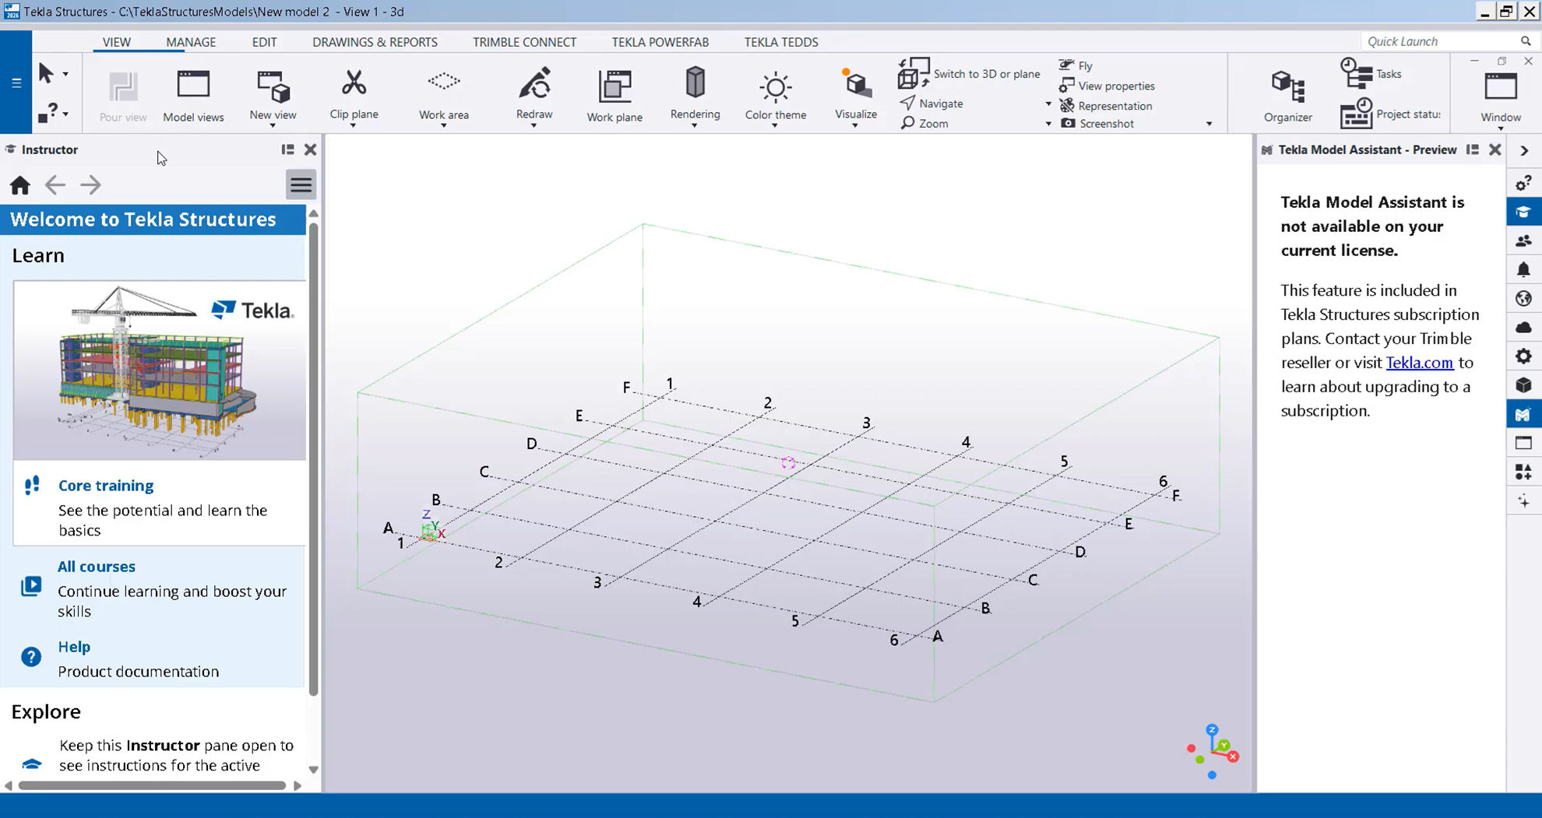Open the settings gear in side pane
The width and height of the screenshot is (1542, 818).
1523,356
